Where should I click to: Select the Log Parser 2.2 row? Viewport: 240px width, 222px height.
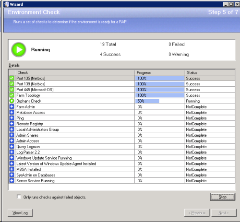click(x=122, y=152)
